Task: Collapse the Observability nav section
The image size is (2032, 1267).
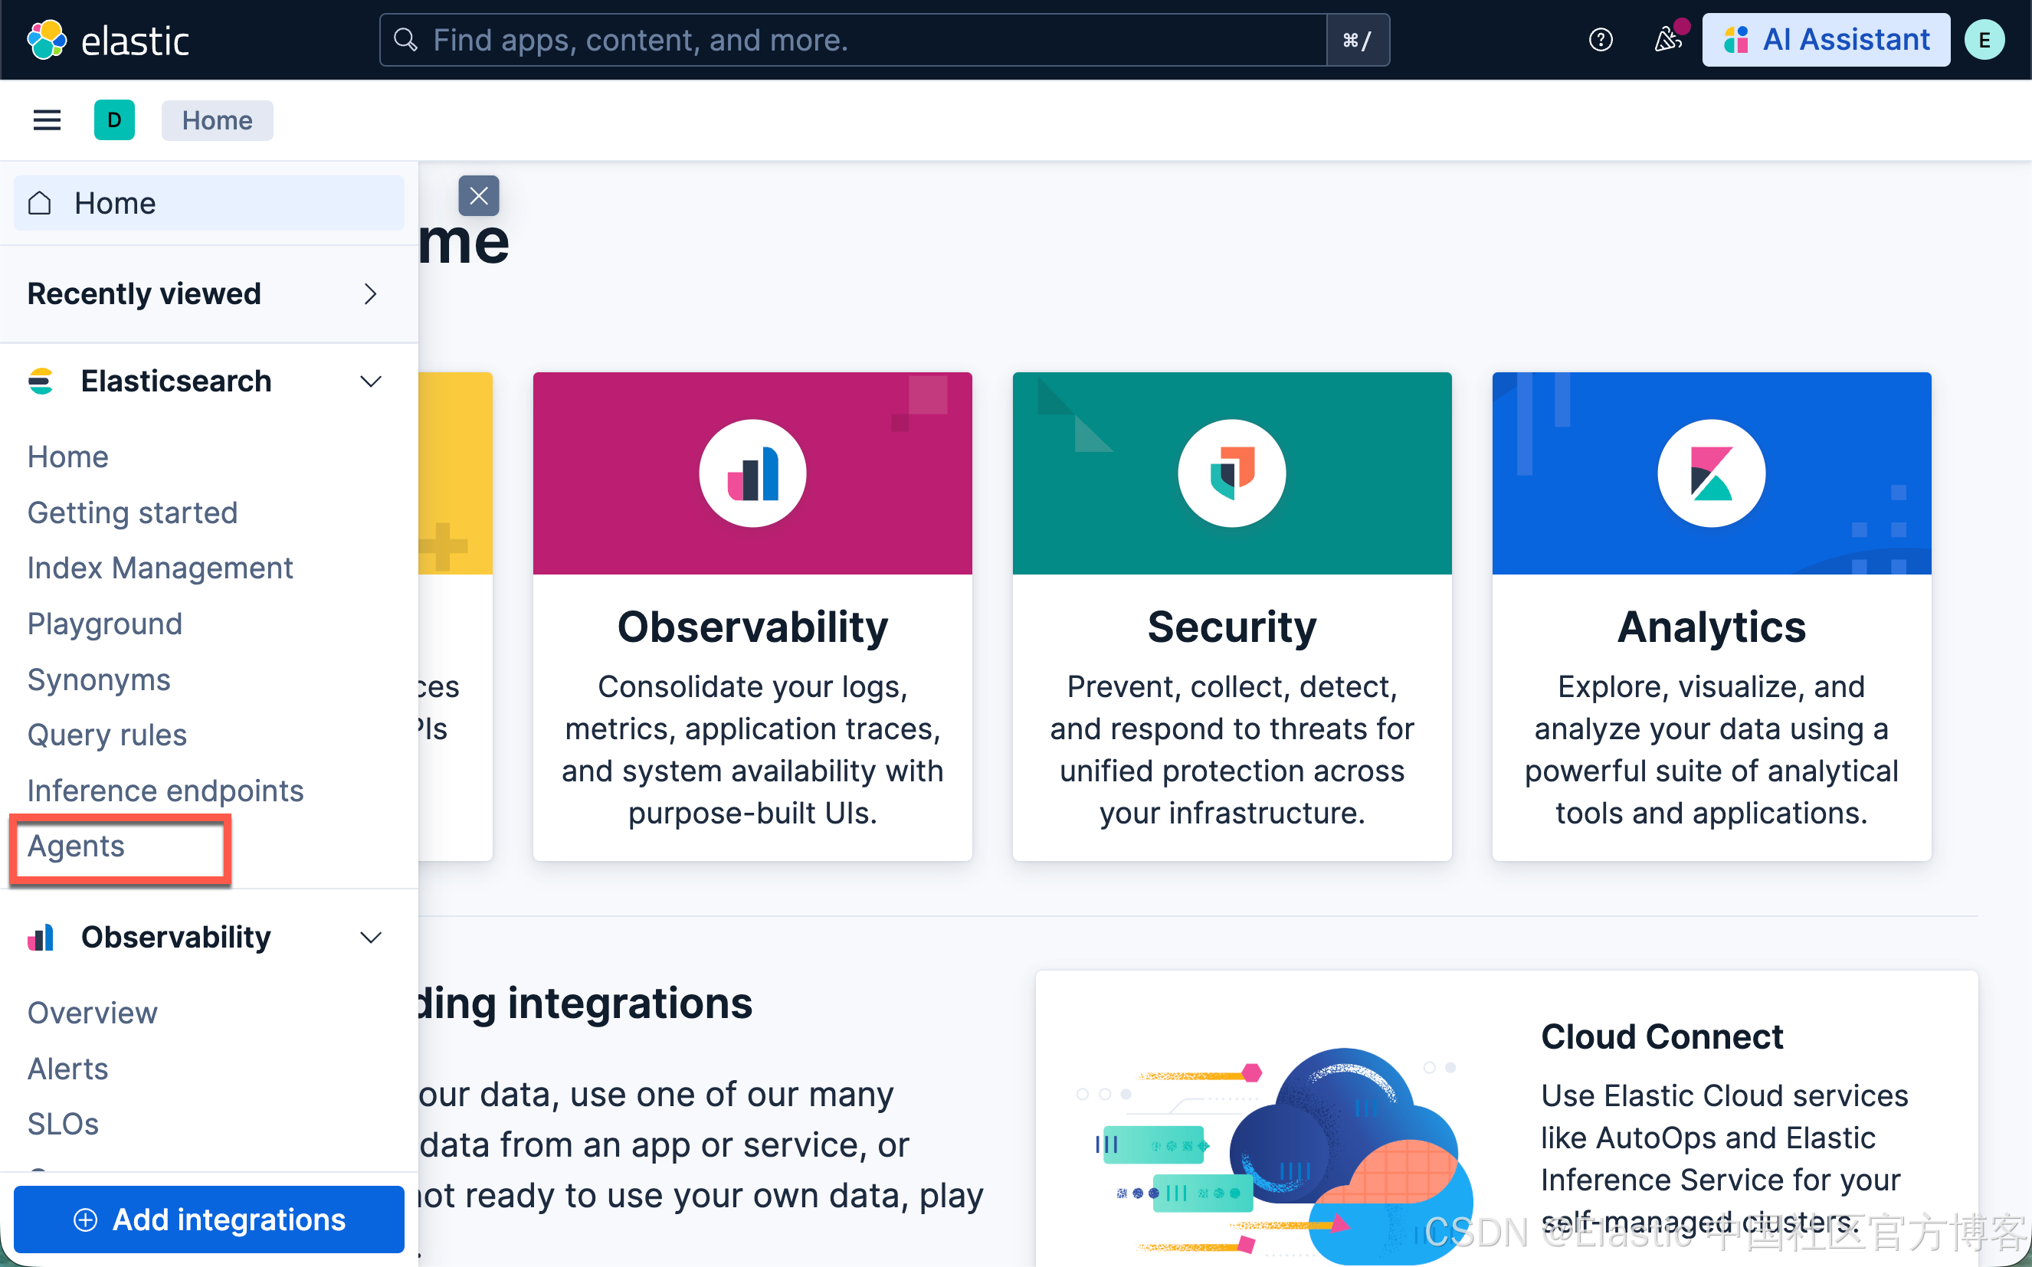Action: pos(370,937)
